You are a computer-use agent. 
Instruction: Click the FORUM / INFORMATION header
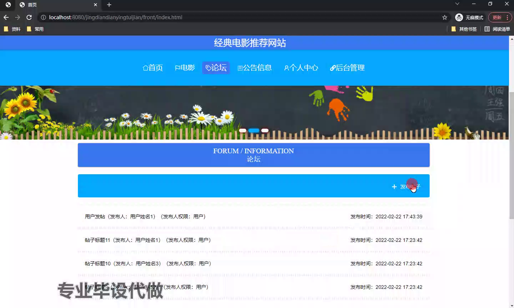pos(253,151)
